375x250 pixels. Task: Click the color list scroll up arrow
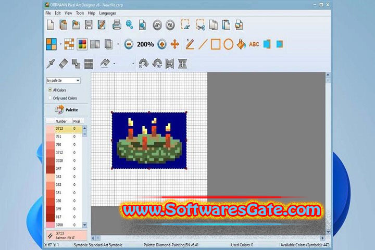(x=85, y=128)
